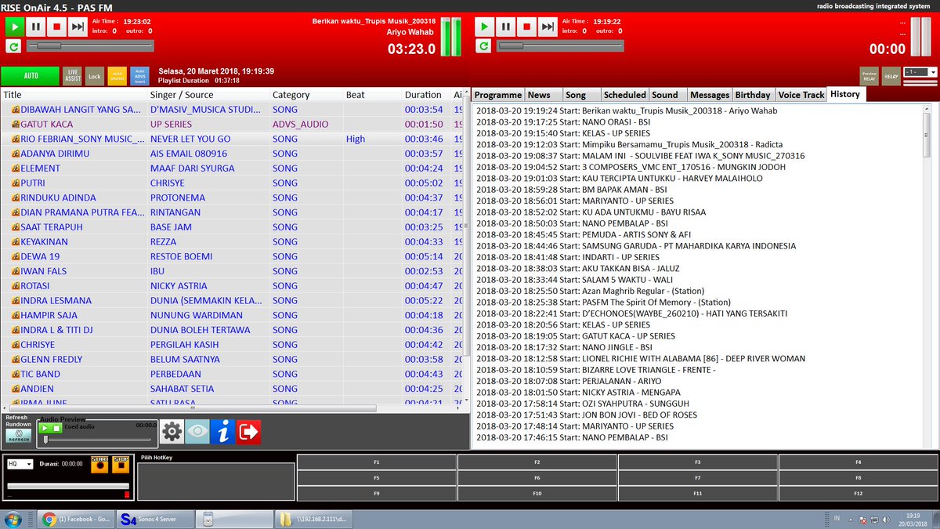This screenshot has height=529, width=940.
Task: Click the right player's position slider
Action: click(559, 46)
